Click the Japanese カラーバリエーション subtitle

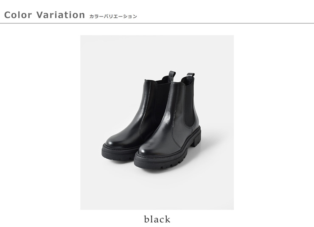[113, 16]
